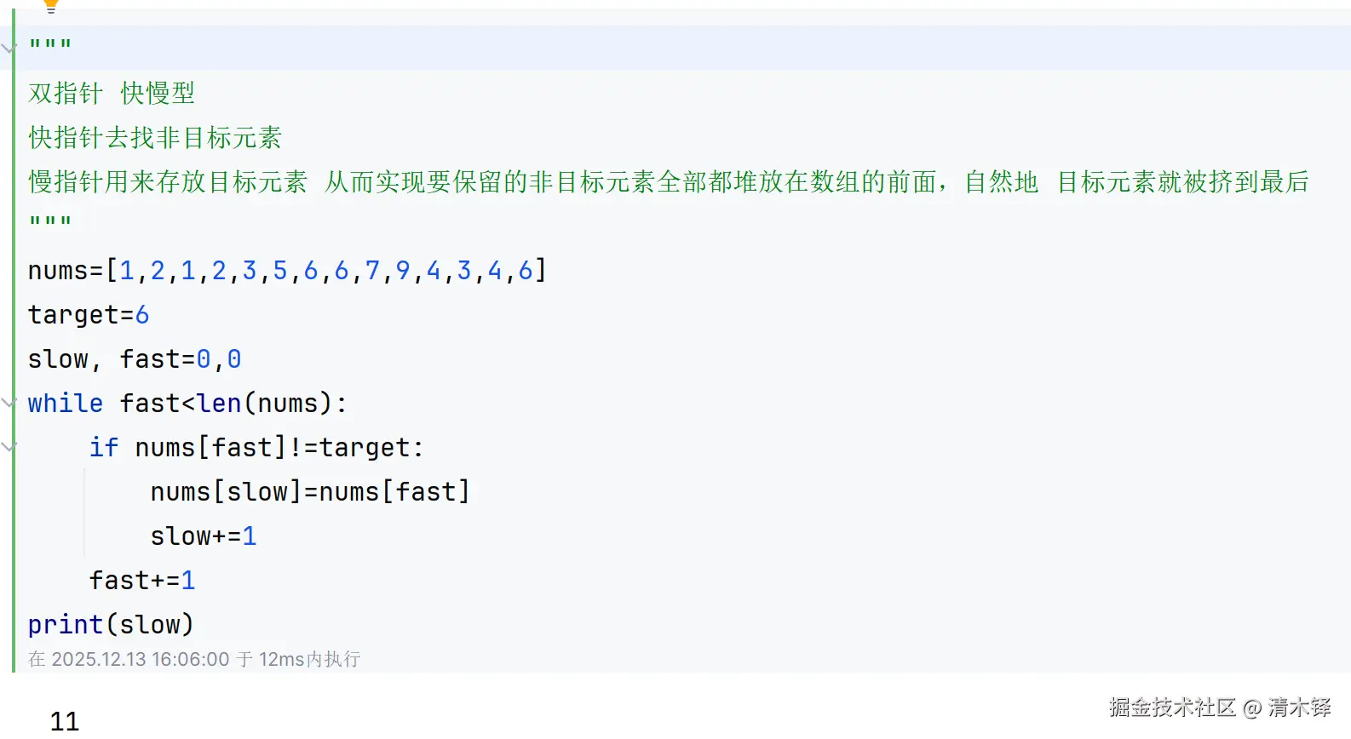Click the while keyword in the loop
The image size is (1351, 739).
click(66, 403)
